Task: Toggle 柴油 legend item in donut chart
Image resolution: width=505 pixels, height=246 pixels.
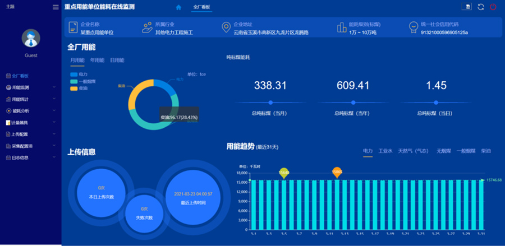Action: tap(79, 89)
